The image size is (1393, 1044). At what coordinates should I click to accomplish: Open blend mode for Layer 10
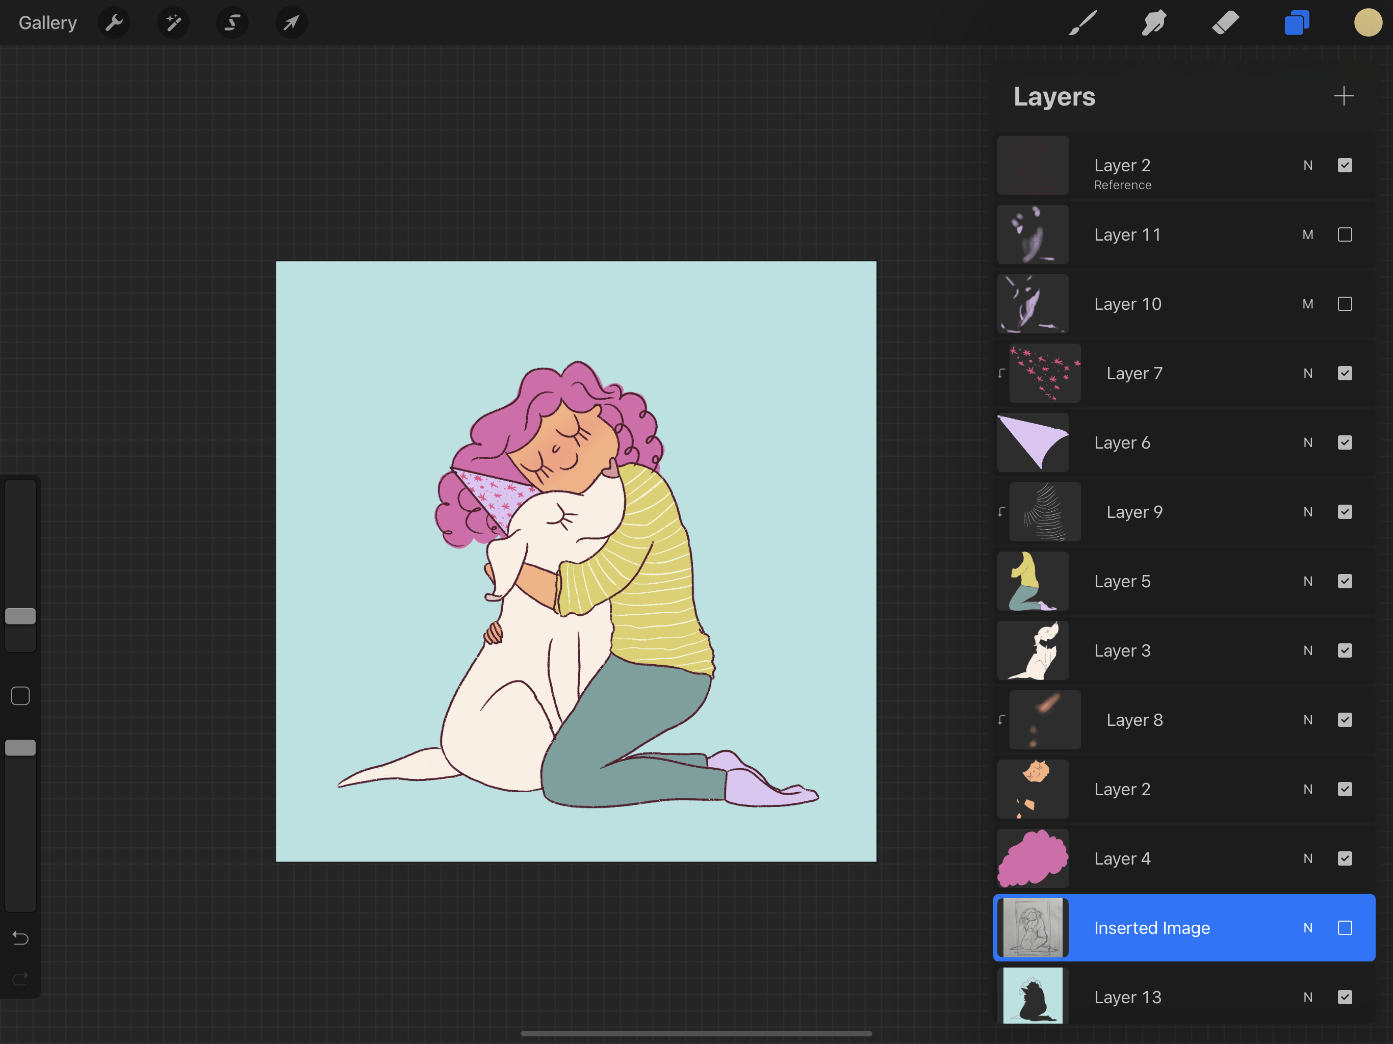coord(1308,304)
